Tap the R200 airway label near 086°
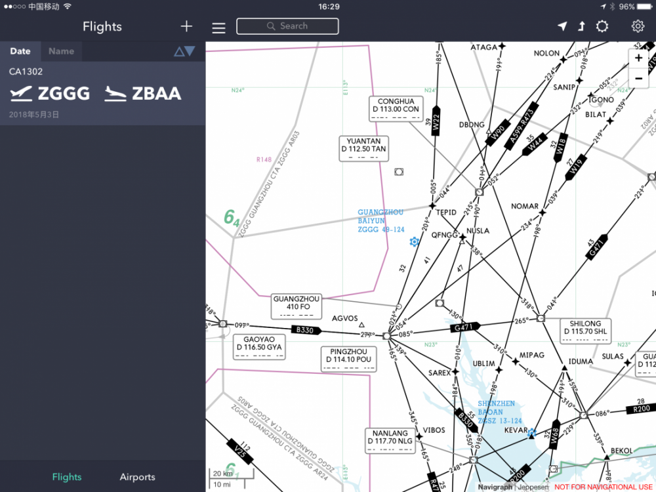 click(x=640, y=409)
